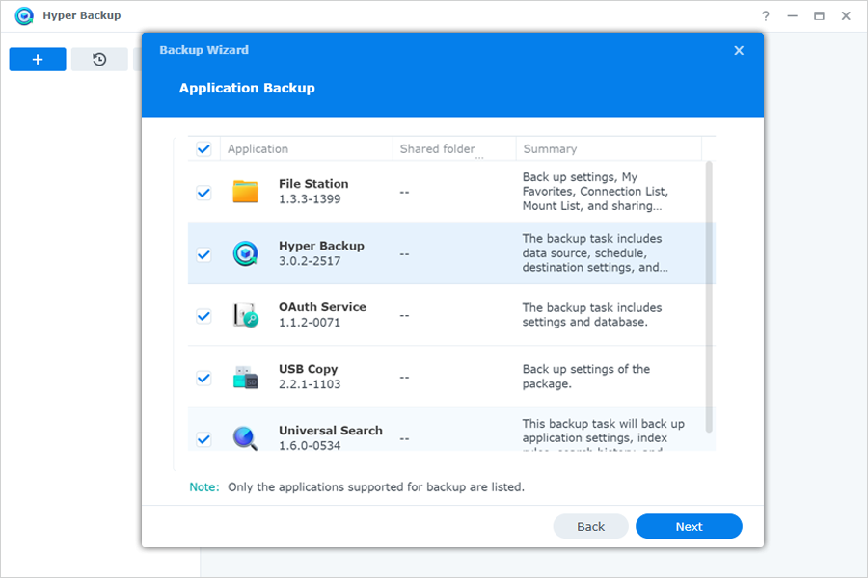Minimize the Hyper Backup window
Viewport: 868px width, 578px height.
click(x=792, y=16)
